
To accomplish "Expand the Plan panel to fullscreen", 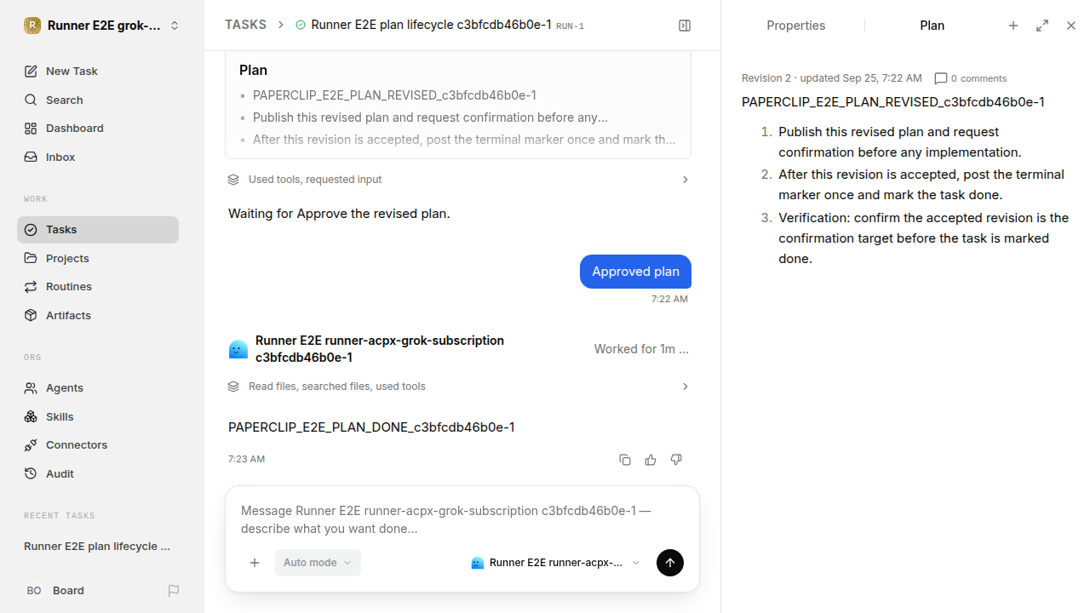I will pos(1042,26).
